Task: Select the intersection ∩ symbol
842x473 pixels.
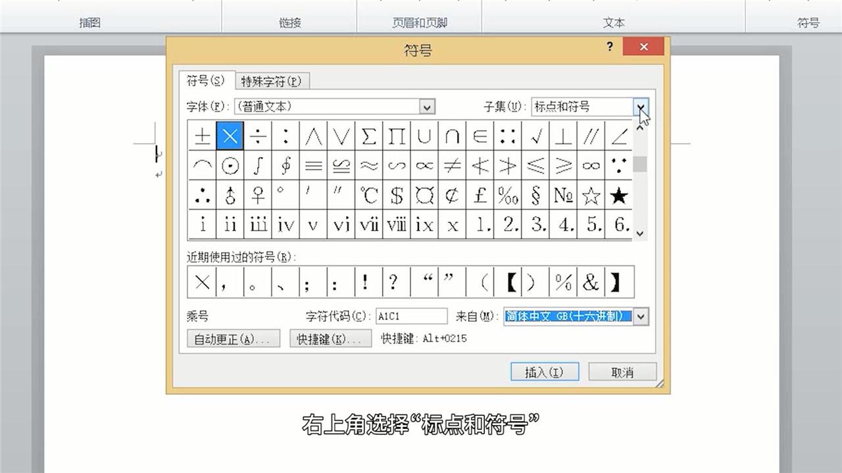Action: coord(452,136)
